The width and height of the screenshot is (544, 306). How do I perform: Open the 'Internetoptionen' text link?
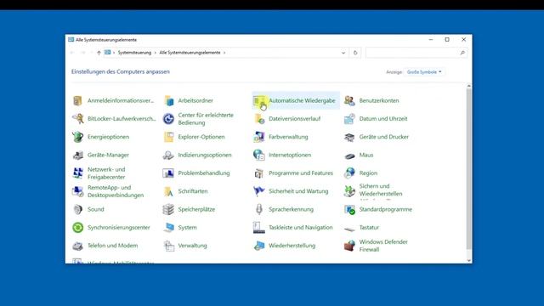coord(290,155)
